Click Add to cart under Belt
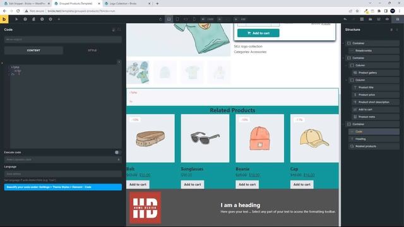 tap(138, 185)
